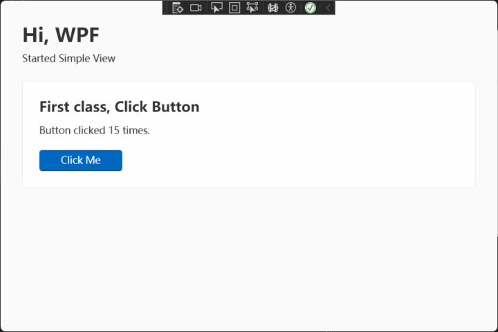Enable Select Element tool in debug toolbar
Screen dimensions: 498x332
216,8
